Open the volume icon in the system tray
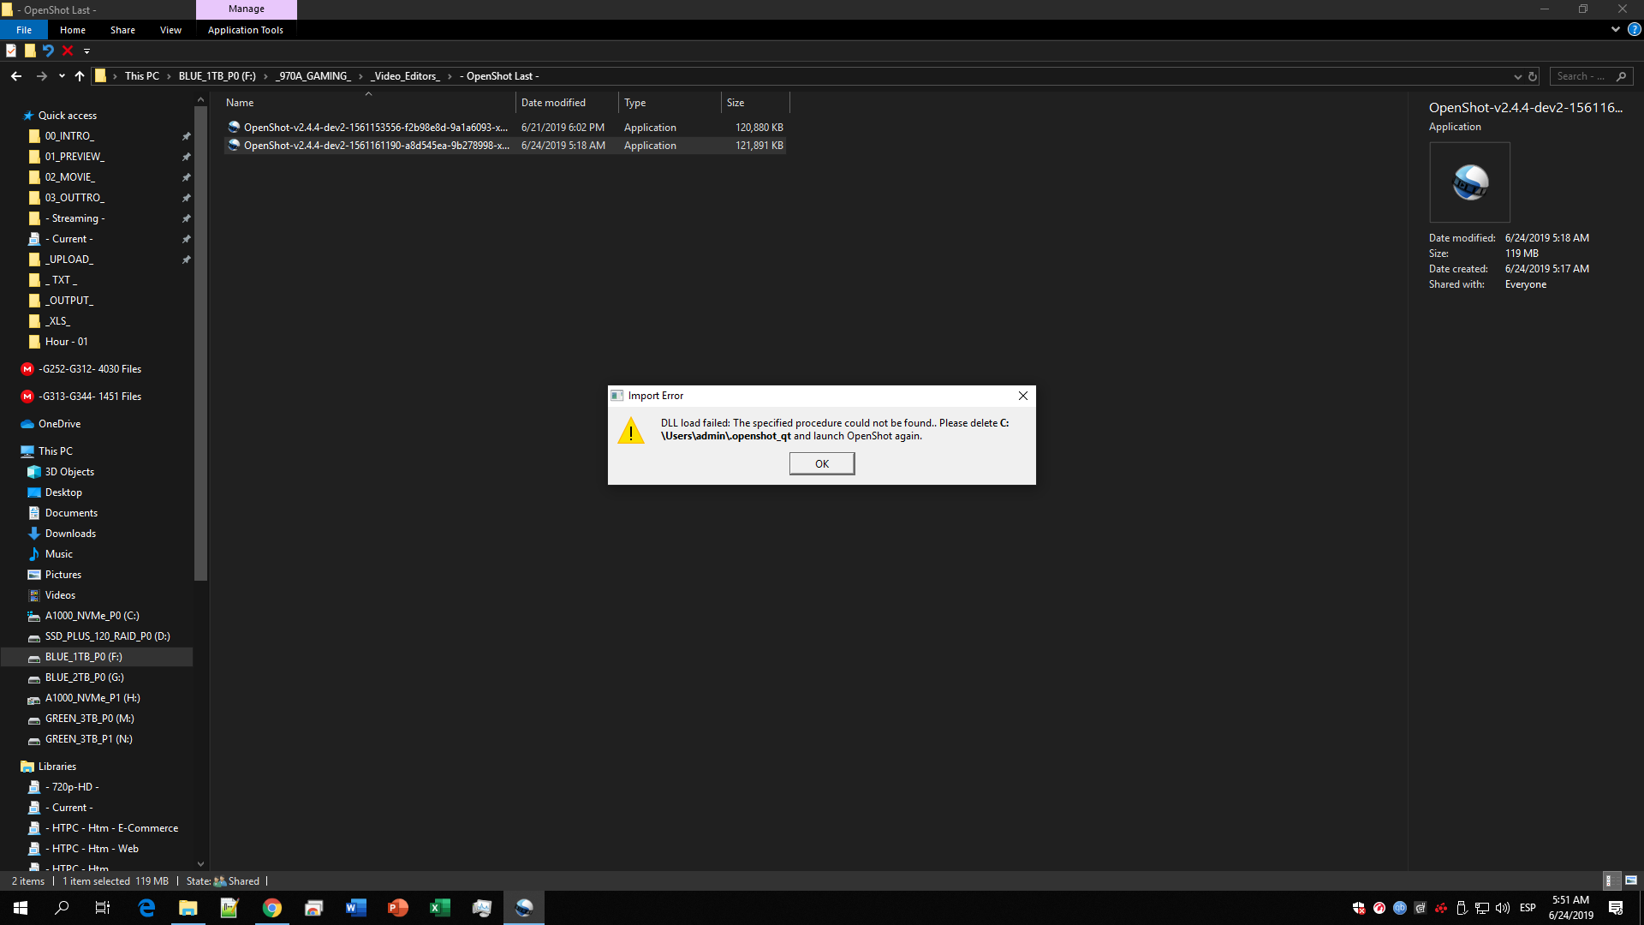Image resolution: width=1644 pixels, height=925 pixels. tap(1503, 908)
